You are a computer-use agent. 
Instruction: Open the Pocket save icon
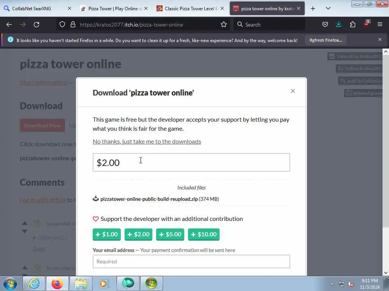click(x=325, y=25)
